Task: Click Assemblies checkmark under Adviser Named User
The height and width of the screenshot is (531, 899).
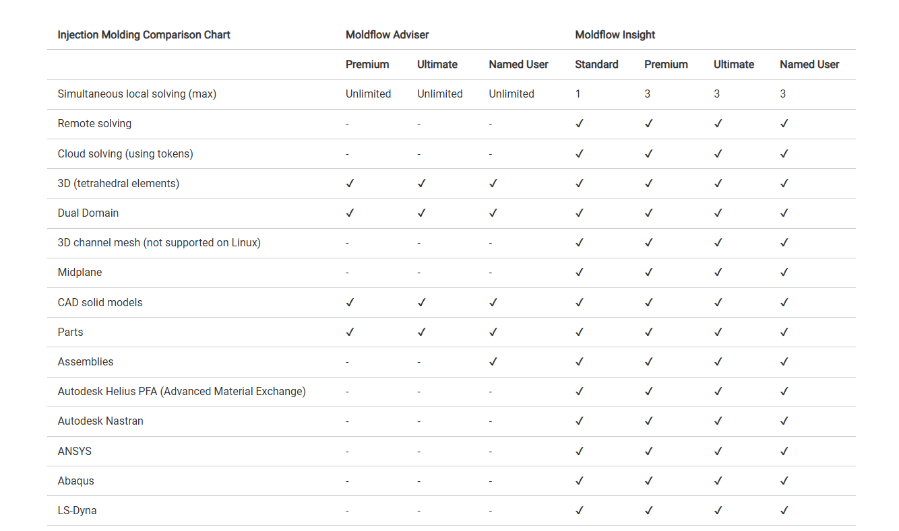Action: 493,362
